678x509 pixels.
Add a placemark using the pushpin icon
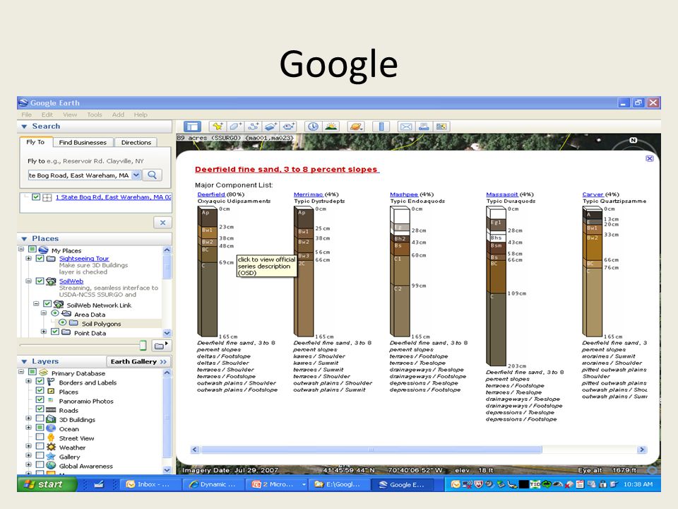pos(218,127)
